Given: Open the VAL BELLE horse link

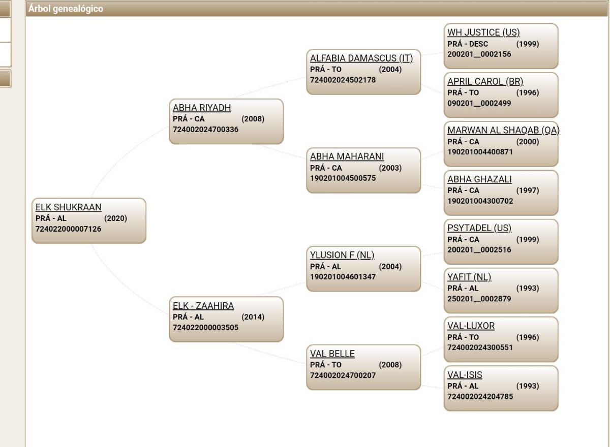Looking at the screenshot, I should click(332, 354).
